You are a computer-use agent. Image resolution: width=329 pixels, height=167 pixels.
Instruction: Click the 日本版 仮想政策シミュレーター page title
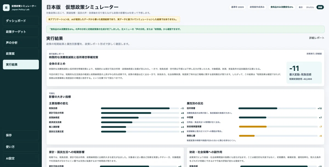82,7
